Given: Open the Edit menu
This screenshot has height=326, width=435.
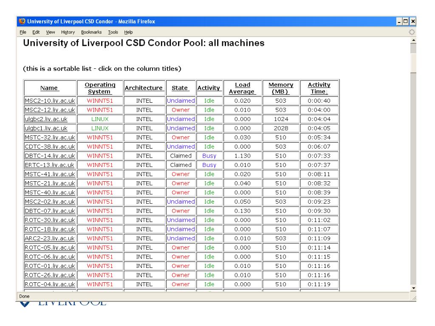Looking at the screenshot, I should 36,32.
